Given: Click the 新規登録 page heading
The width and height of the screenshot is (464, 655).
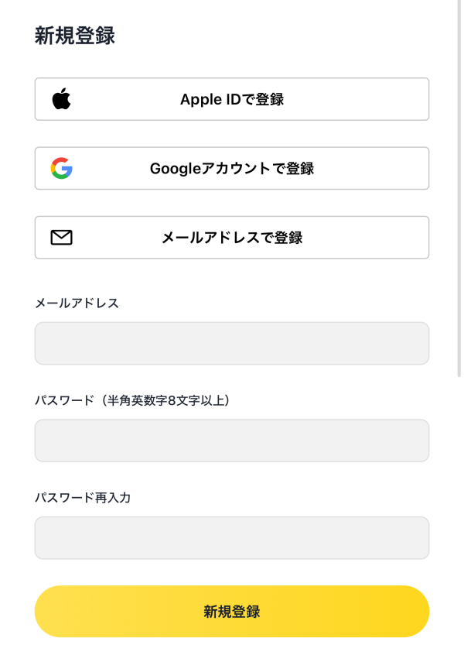Looking at the screenshot, I should 75,36.
